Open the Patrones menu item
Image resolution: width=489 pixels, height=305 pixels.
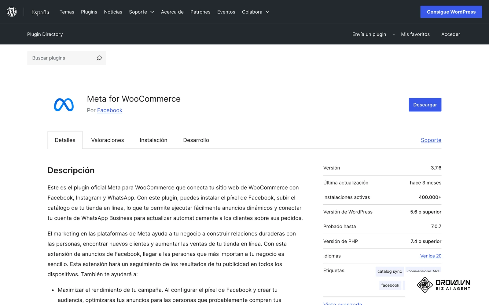click(x=200, y=12)
